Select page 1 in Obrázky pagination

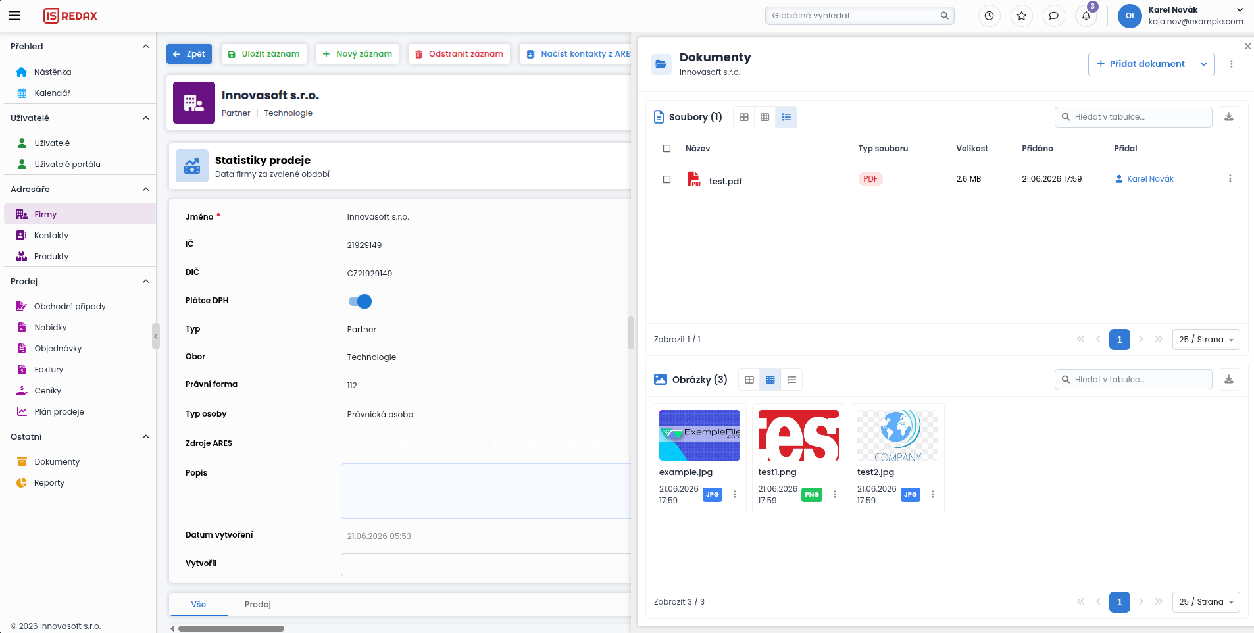tap(1119, 602)
